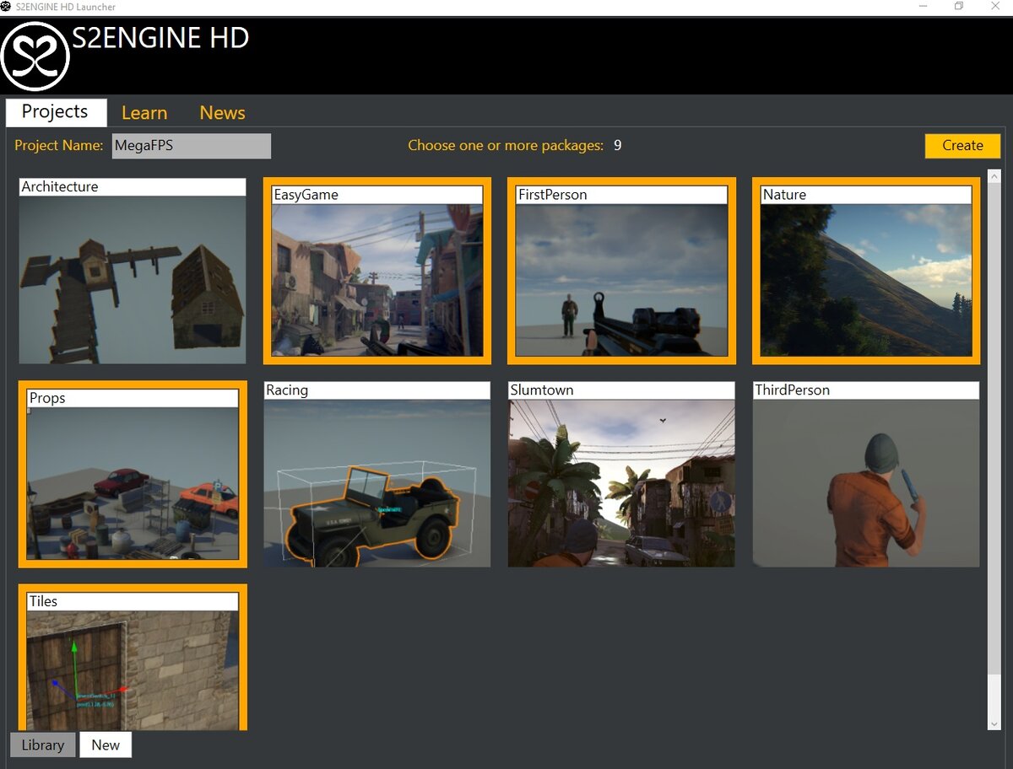Select the Architecture package thumbnail

click(x=133, y=271)
